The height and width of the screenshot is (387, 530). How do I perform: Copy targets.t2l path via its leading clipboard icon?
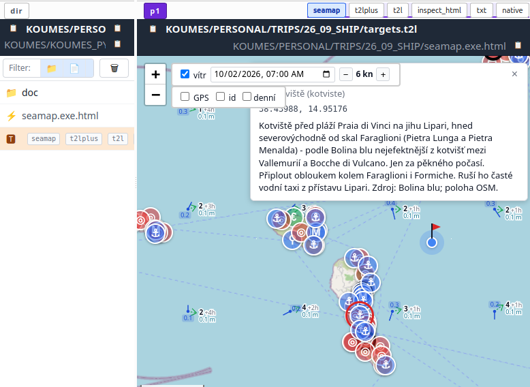pyautogui.click(x=153, y=29)
